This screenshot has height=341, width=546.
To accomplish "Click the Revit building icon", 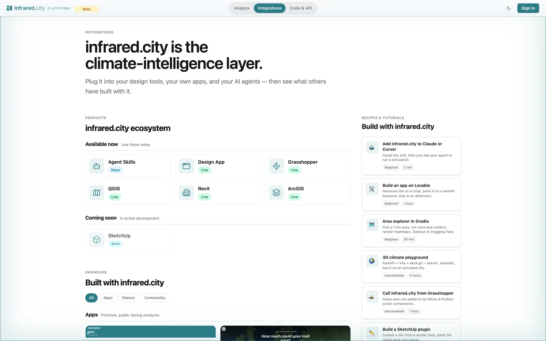I will [x=186, y=193].
